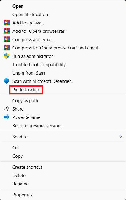126x200 pixels.
Task: Select Pin to taskbar
Action: click(x=26, y=90)
